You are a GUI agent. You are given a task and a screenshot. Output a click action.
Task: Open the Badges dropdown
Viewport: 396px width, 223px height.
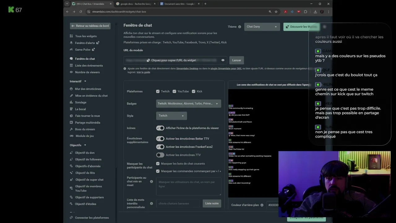188,103
